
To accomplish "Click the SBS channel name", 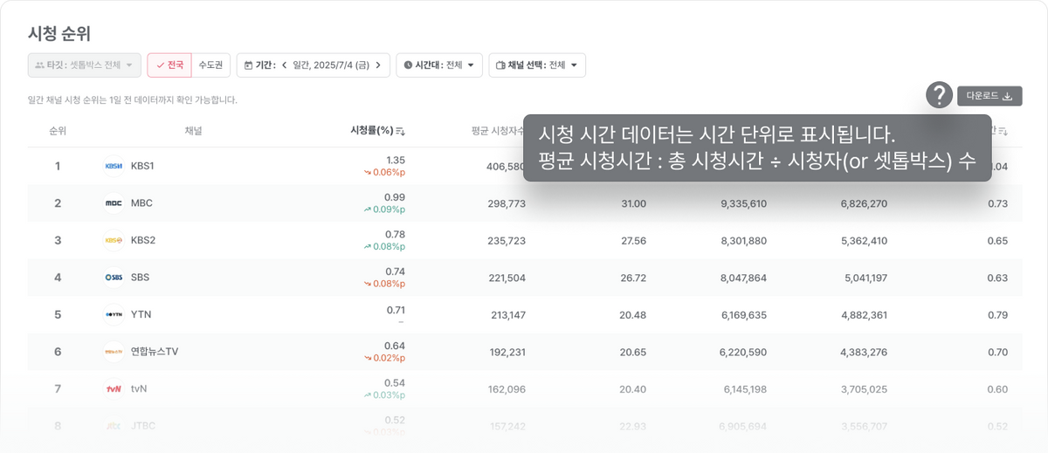I will (x=140, y=278).
